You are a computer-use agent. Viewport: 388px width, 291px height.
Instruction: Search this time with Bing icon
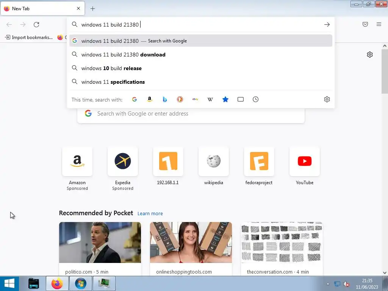click(165, 100)
